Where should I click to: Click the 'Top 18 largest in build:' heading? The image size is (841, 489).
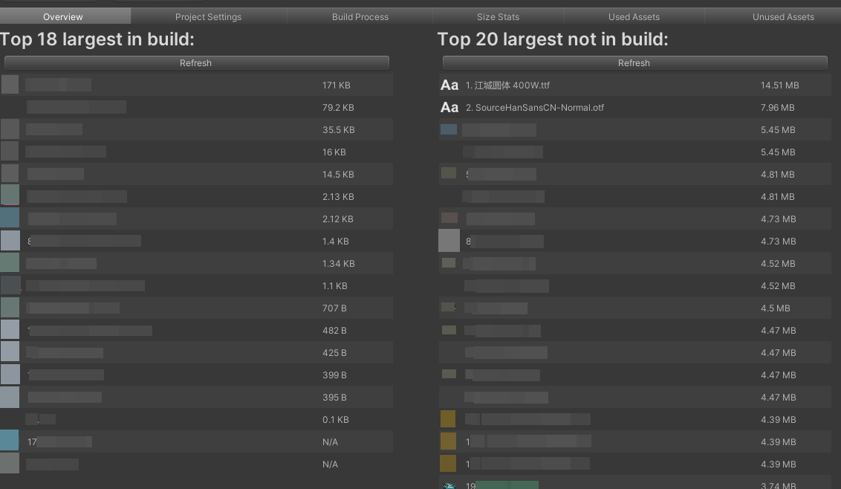(x=97, y=39)
